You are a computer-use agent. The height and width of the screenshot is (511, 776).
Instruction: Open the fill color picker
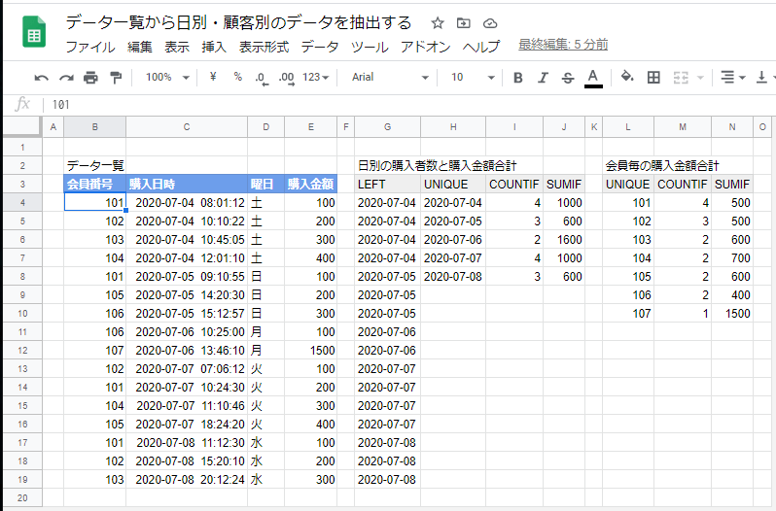627,77
